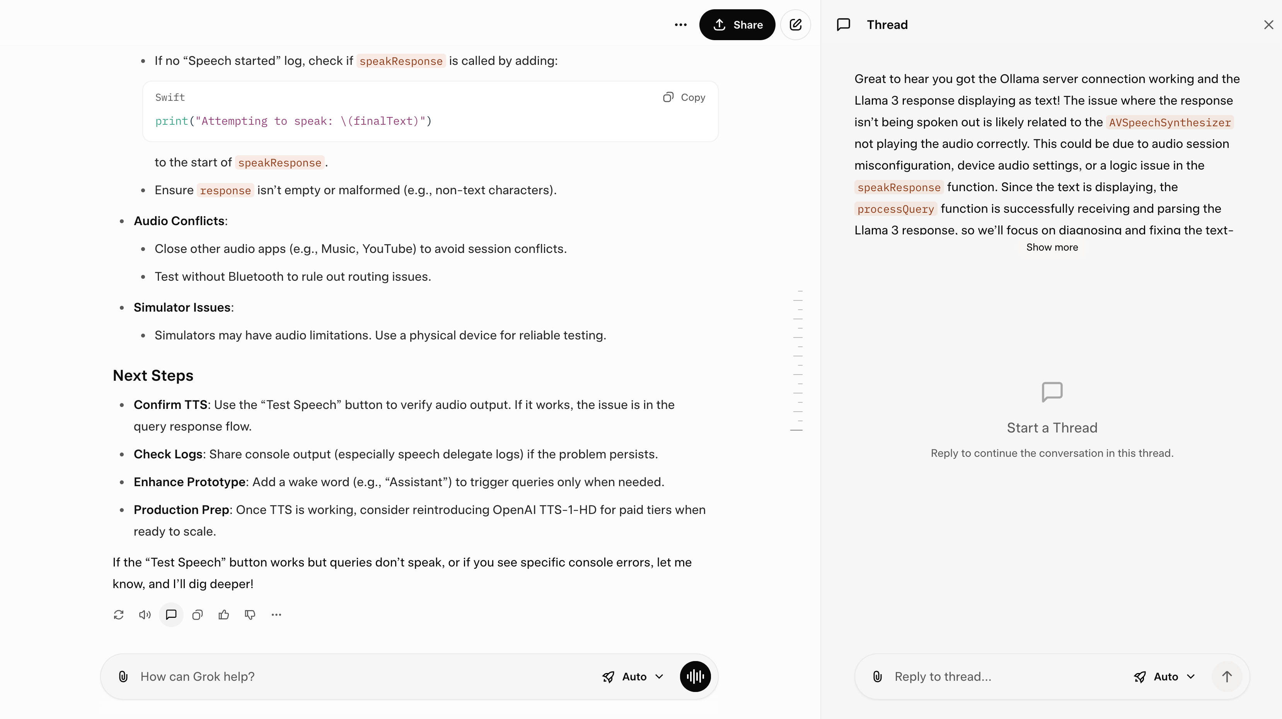Click the conversation outline scroll markers
1282x719 pixels.
tap(798, 360)
